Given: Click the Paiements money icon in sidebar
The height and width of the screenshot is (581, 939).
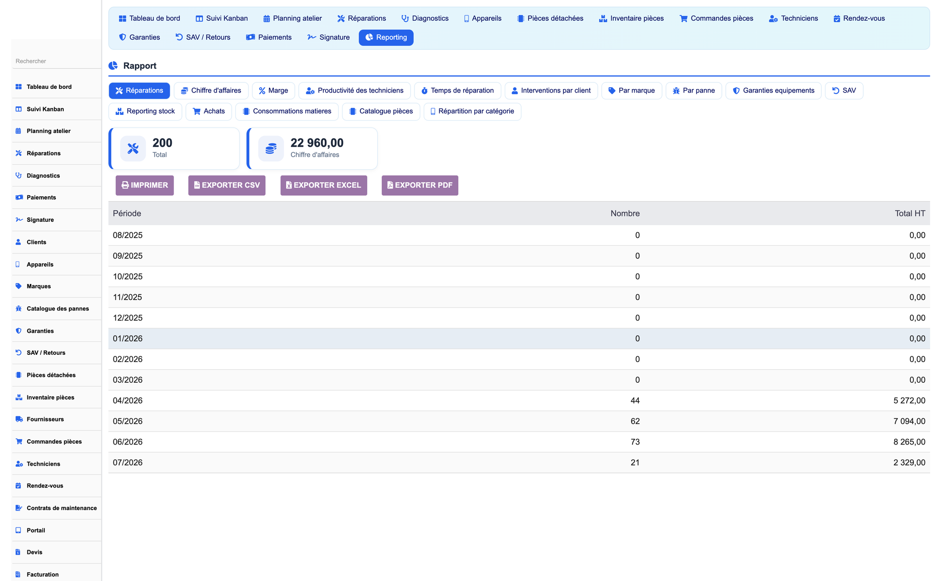Looking at the screenshot, I should [x=19, y=197].
